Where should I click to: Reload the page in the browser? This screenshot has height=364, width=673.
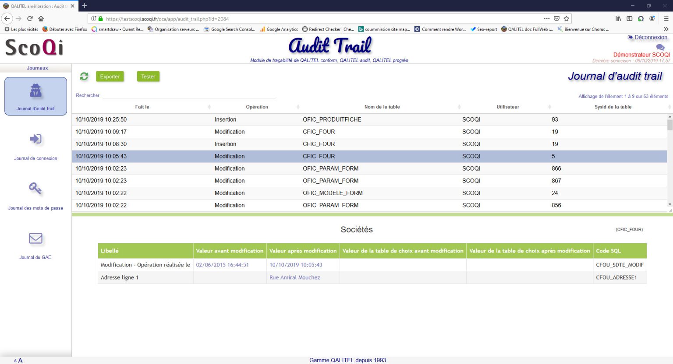[30, 18]
